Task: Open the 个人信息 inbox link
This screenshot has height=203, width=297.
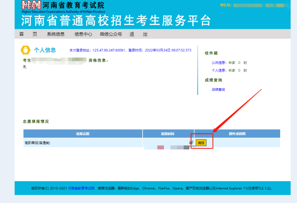Action: click(219, 70)
